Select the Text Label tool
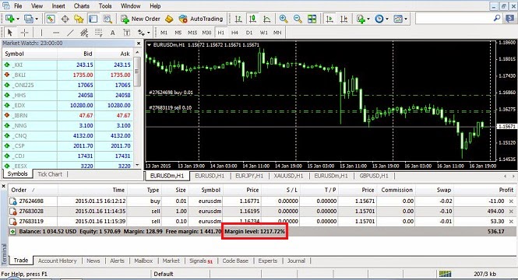The height and width of the screenshot is (280, 518). [x=127, y=33]
